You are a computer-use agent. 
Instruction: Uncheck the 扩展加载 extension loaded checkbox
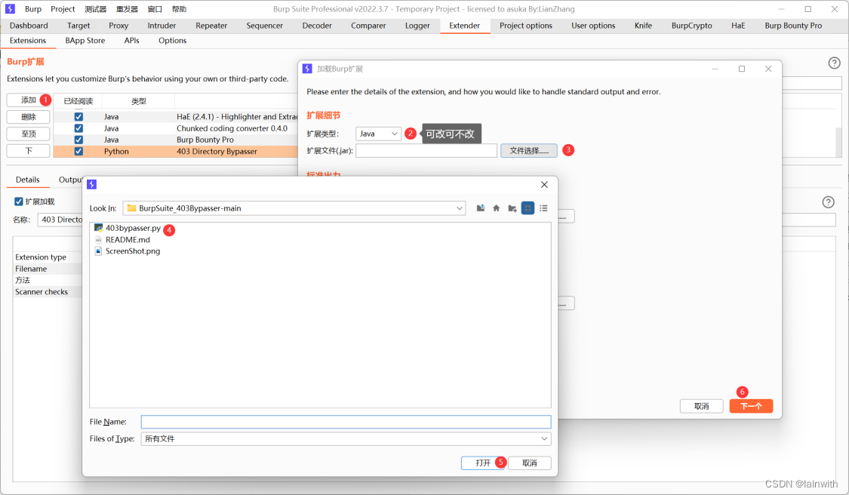click(x=18, y=201)
